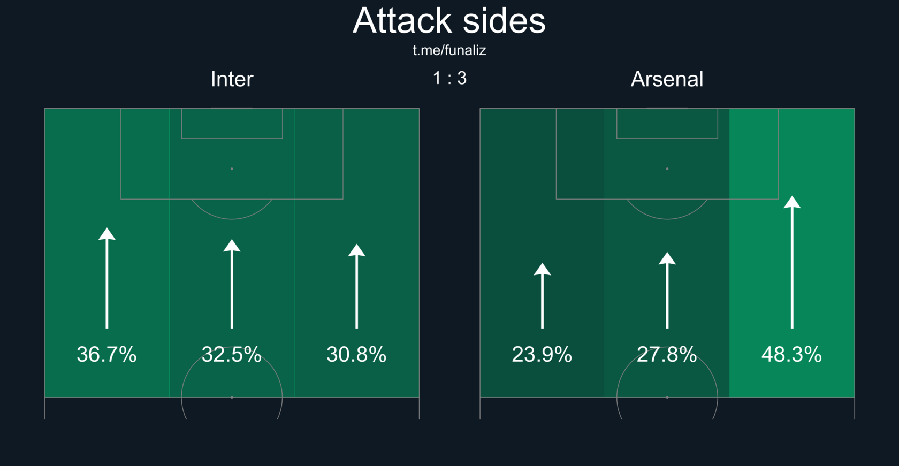
Task: Select the 48.3% percentage text
Action: click(x=791, y=354)
